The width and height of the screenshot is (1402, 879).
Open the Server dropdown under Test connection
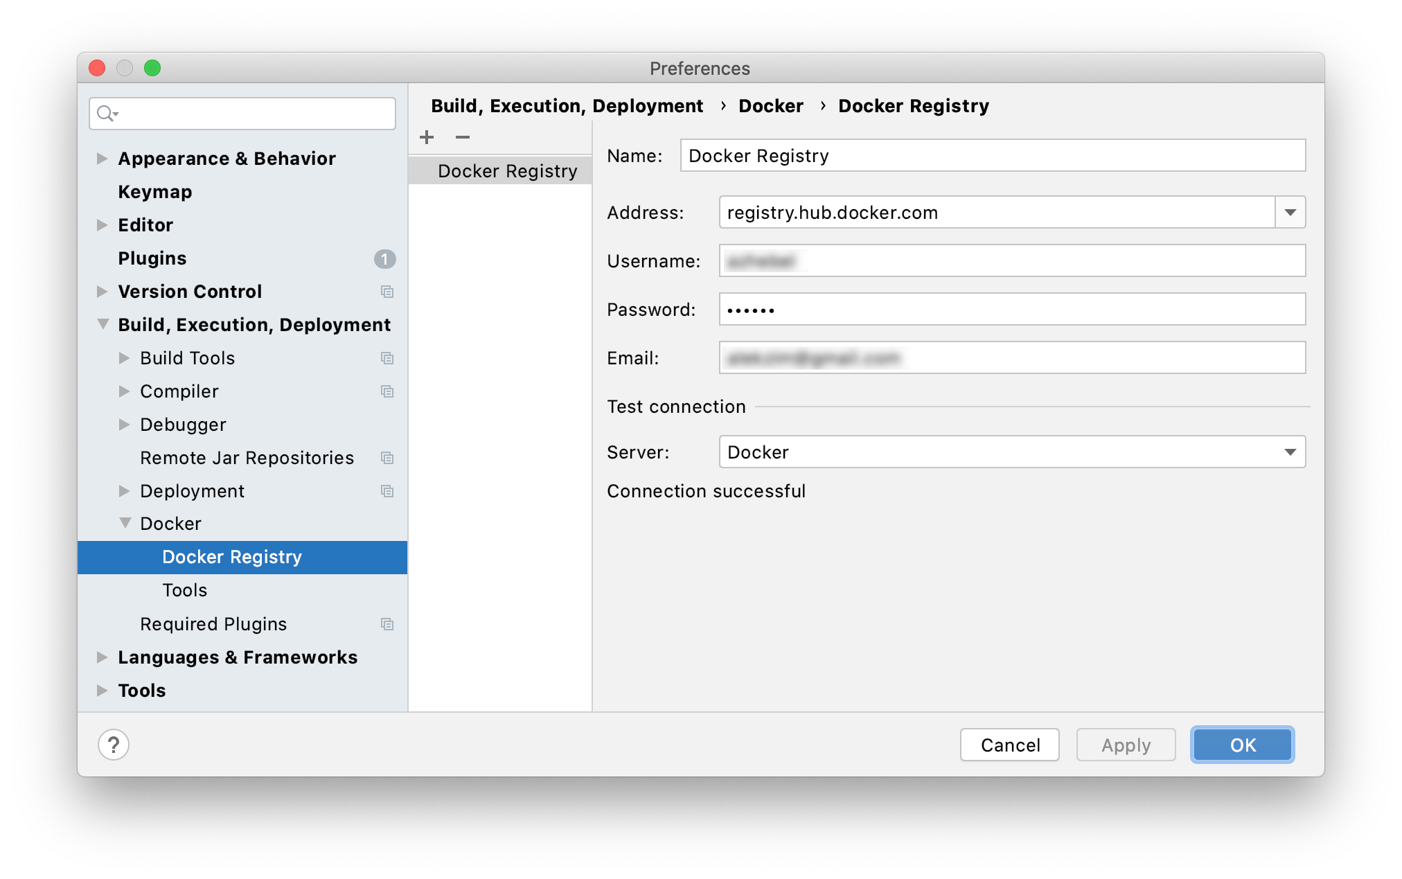pos(1288,452)
